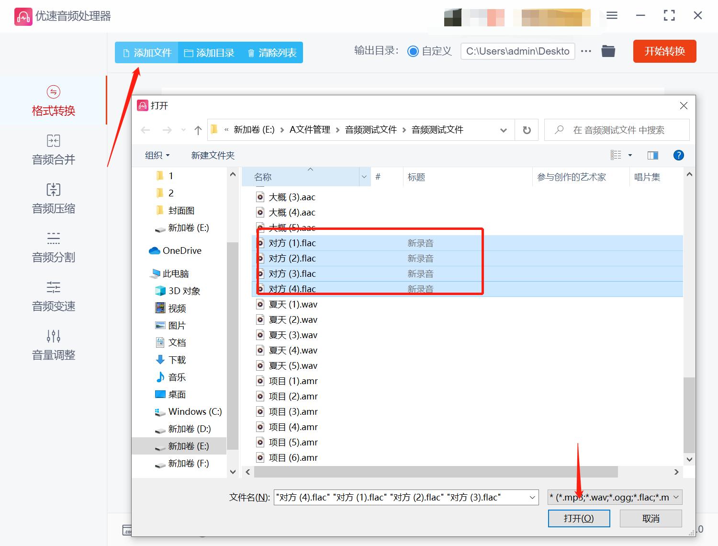Select the 夏天 (1).wav file
The image size is (718, 546).
click(x=293, y=304)
